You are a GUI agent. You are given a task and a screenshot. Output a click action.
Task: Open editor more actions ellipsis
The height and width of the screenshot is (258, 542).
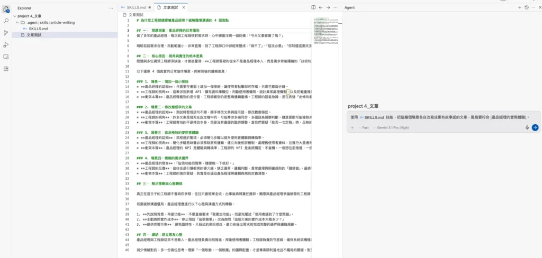(x=335, y=7)
